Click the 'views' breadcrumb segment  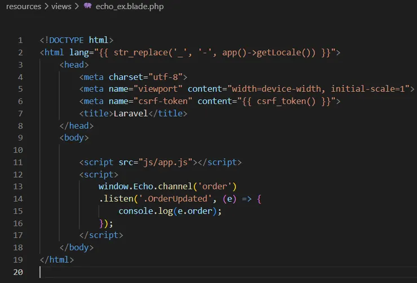tap(61, 6)
